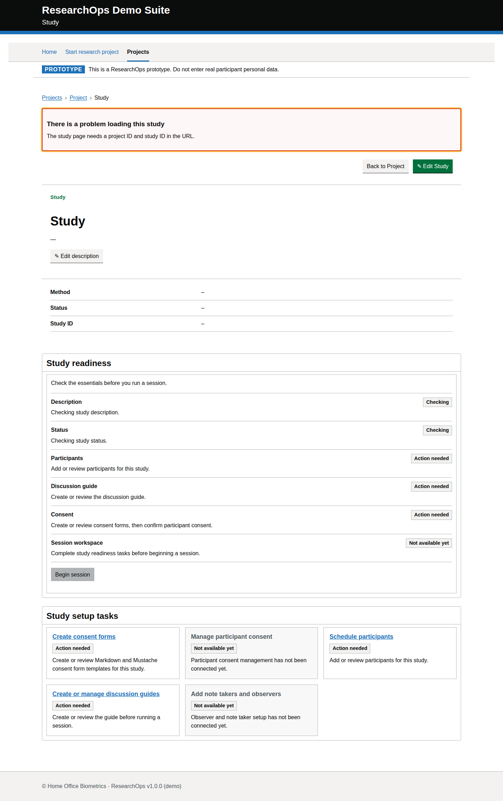Click the error summary heading about loading study
This screenshot has width=503, height=801.
105,124
